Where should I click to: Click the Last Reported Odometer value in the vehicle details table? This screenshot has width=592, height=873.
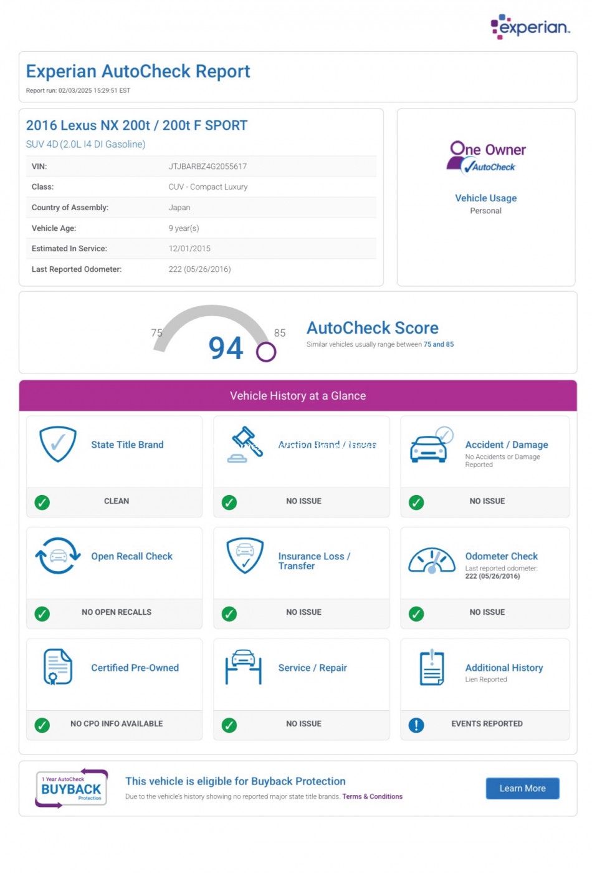click(199, 269)
